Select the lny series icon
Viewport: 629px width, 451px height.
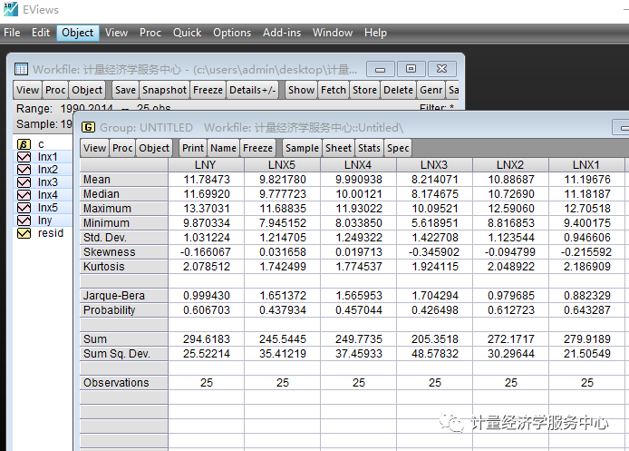(x=24, y=221)
